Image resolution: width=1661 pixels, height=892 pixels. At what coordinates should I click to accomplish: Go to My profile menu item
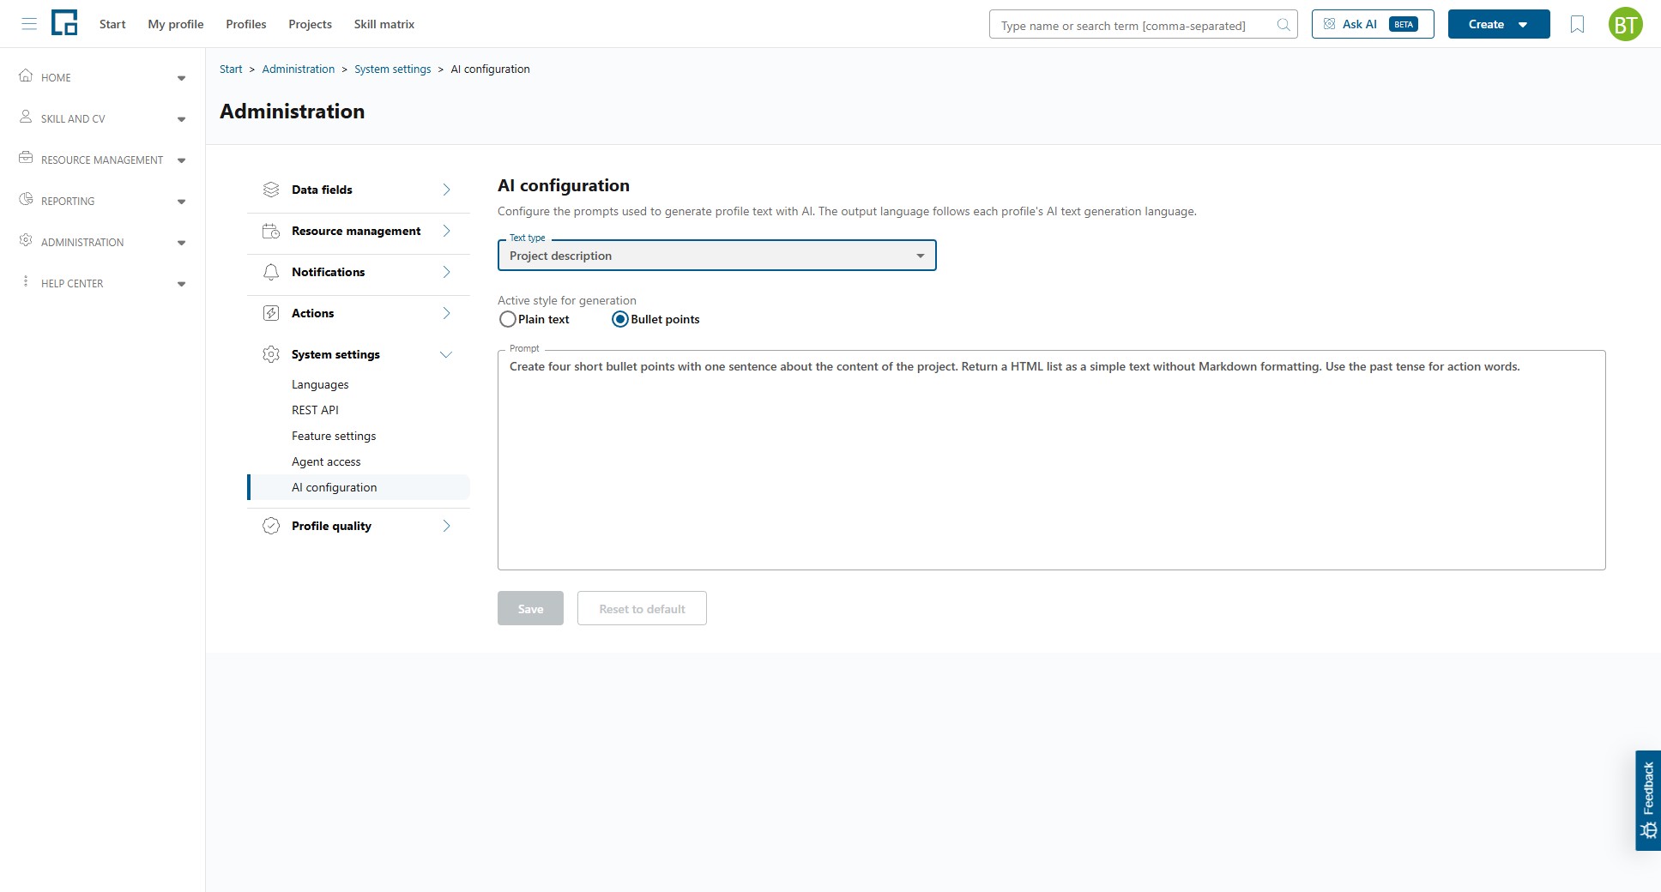coord(176,24)
